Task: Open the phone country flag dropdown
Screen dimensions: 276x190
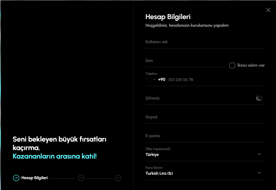Action: pyautogui.click(x=150, y=80)
